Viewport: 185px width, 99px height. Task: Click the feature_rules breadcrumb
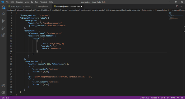click(147, 10)
